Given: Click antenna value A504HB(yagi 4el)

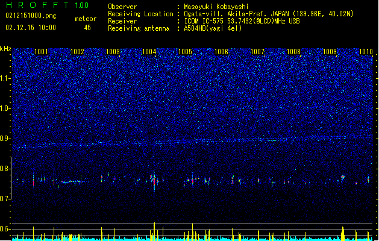Looking at the screenshot, I should click(x=213, y=28).
